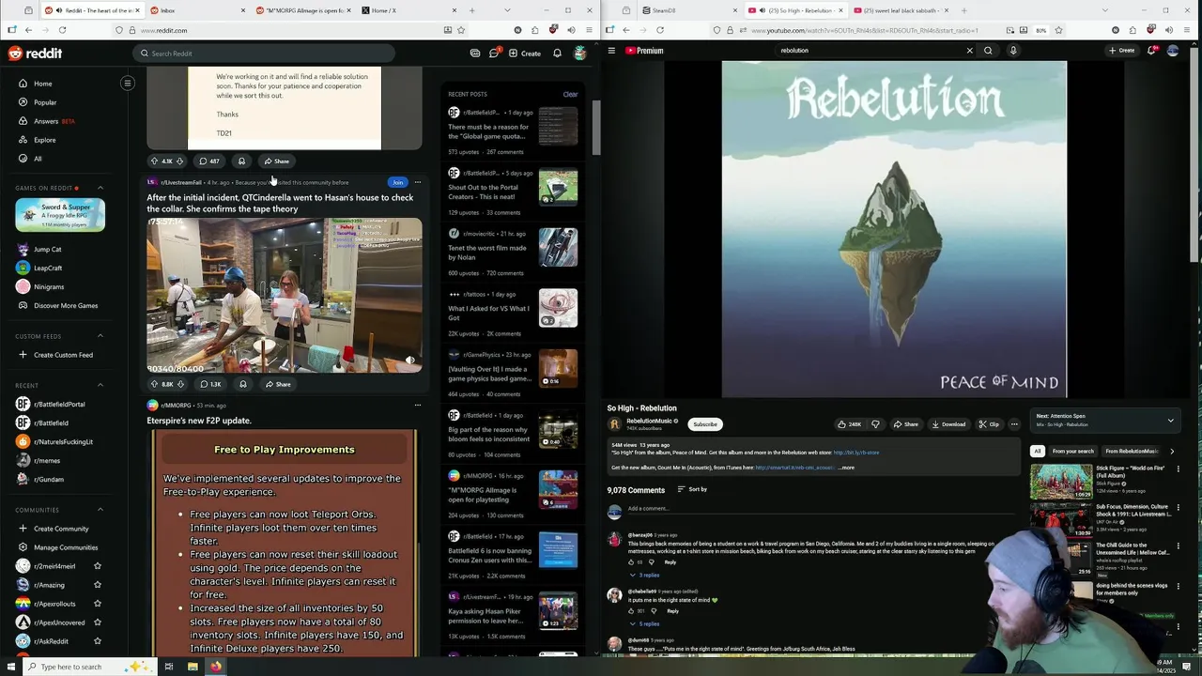Favorite r/2meirl4meirl with the star icon
Viewport: 1202px width, 676px height.
pyautogui.click(x=98, y=566)
